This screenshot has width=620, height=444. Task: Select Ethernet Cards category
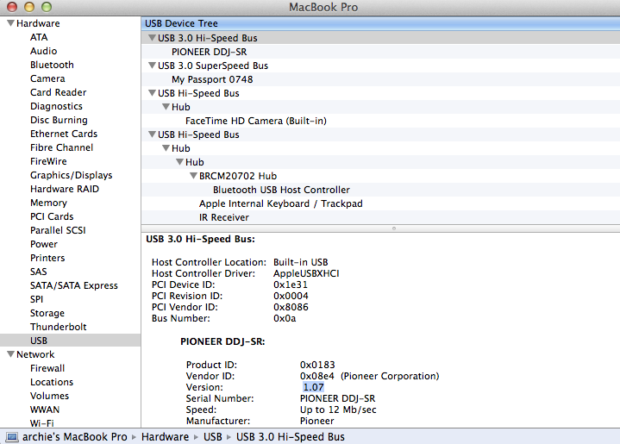(64, 134)
